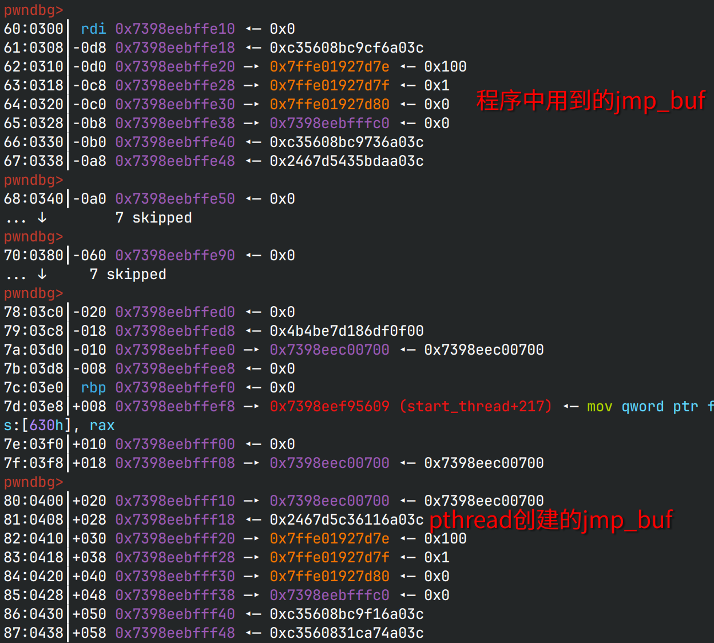Viewport: 714px width, 643px height.
Task: Click the pwndbg> prompt above row 80:0400
Action: pos(33,482)
